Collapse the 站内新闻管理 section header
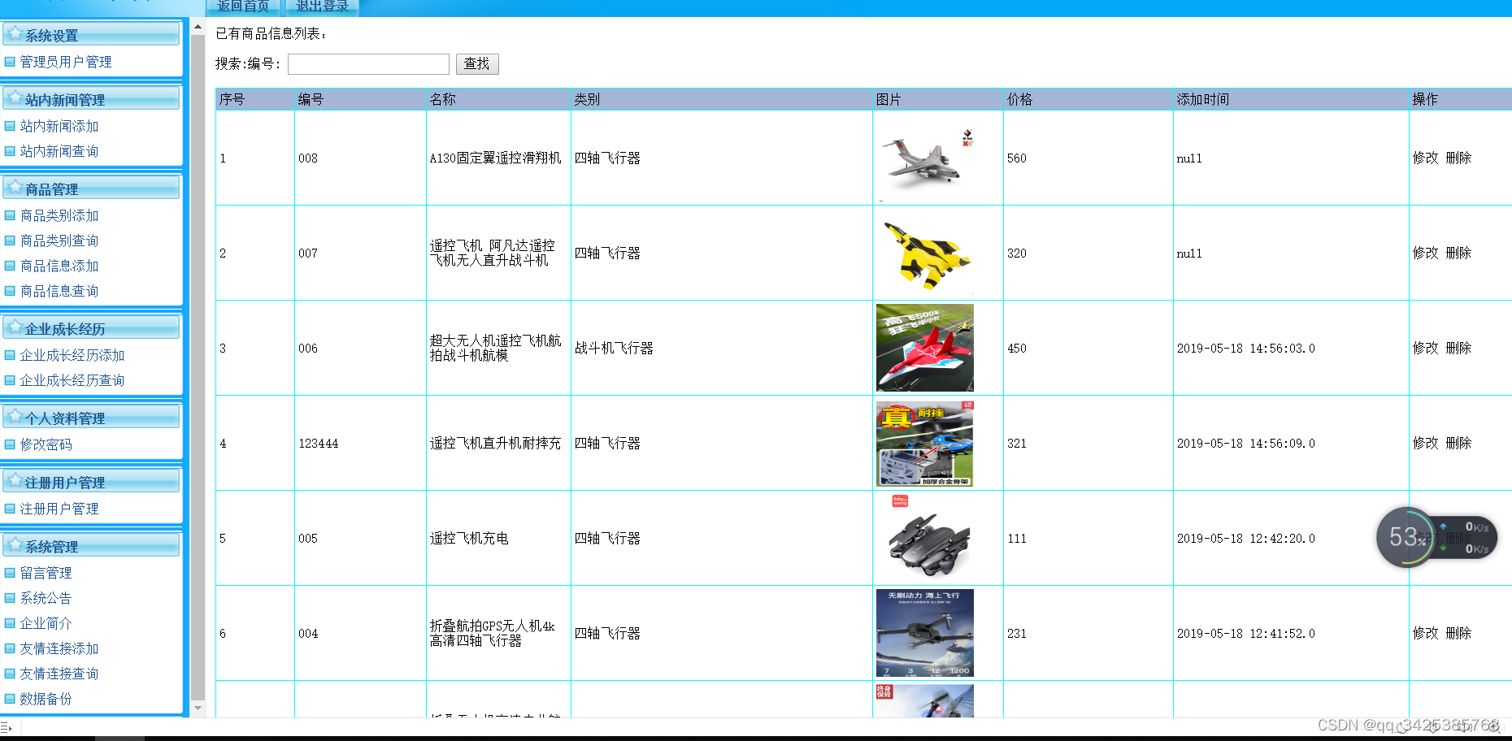The height and width of the screenshot is (741, 1512). [x=91, y=98]
